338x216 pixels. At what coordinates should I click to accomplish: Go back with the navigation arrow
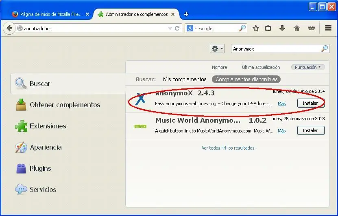[9, 28]
